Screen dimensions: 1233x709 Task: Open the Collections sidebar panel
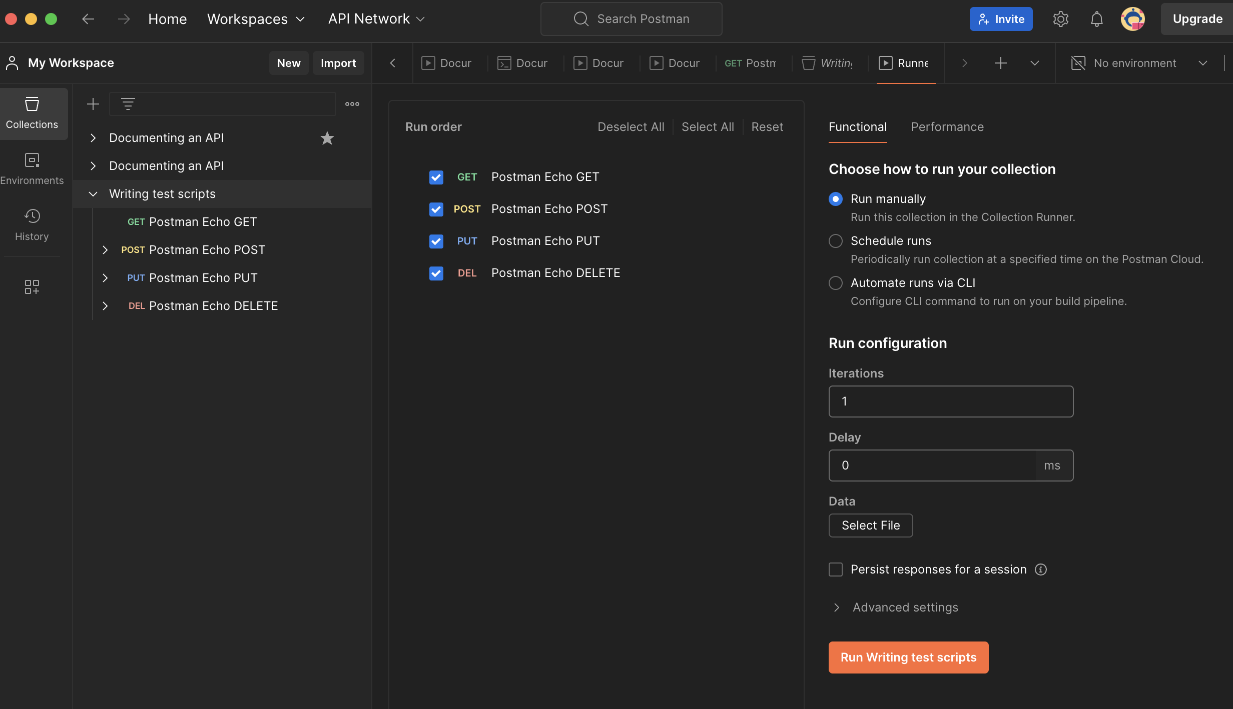32,113
